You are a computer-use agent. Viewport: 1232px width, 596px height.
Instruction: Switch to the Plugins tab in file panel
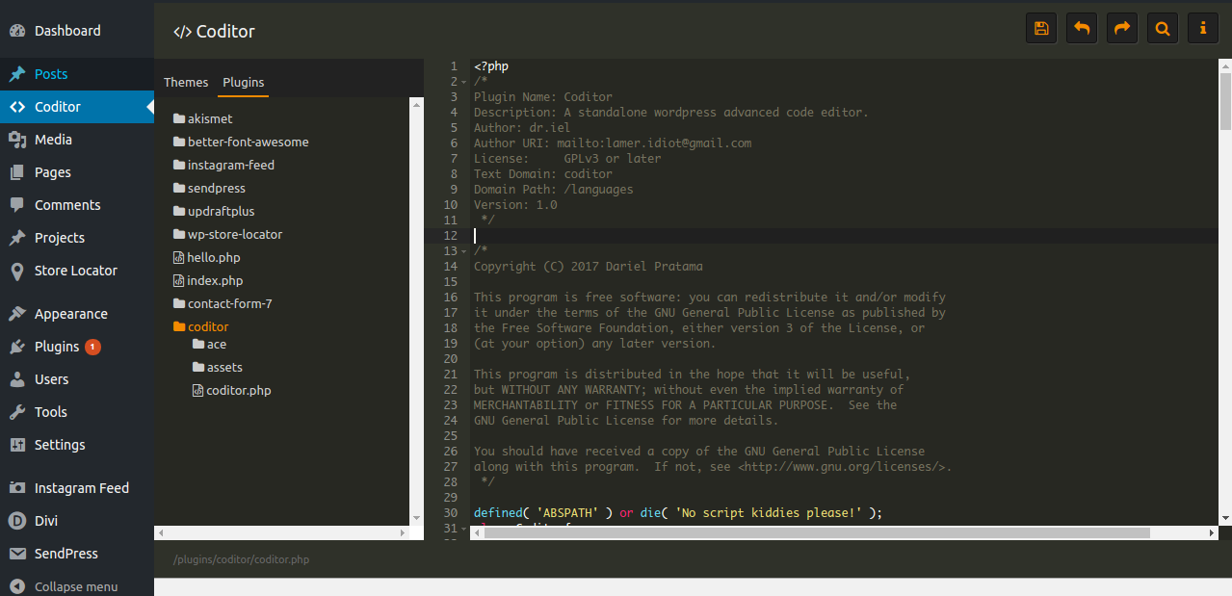244,82
